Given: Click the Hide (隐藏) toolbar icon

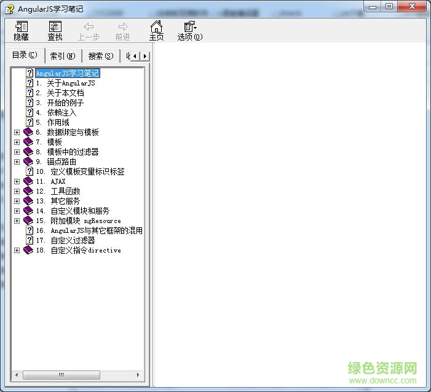Looking at the screenshot, I should tap(21, 26).
